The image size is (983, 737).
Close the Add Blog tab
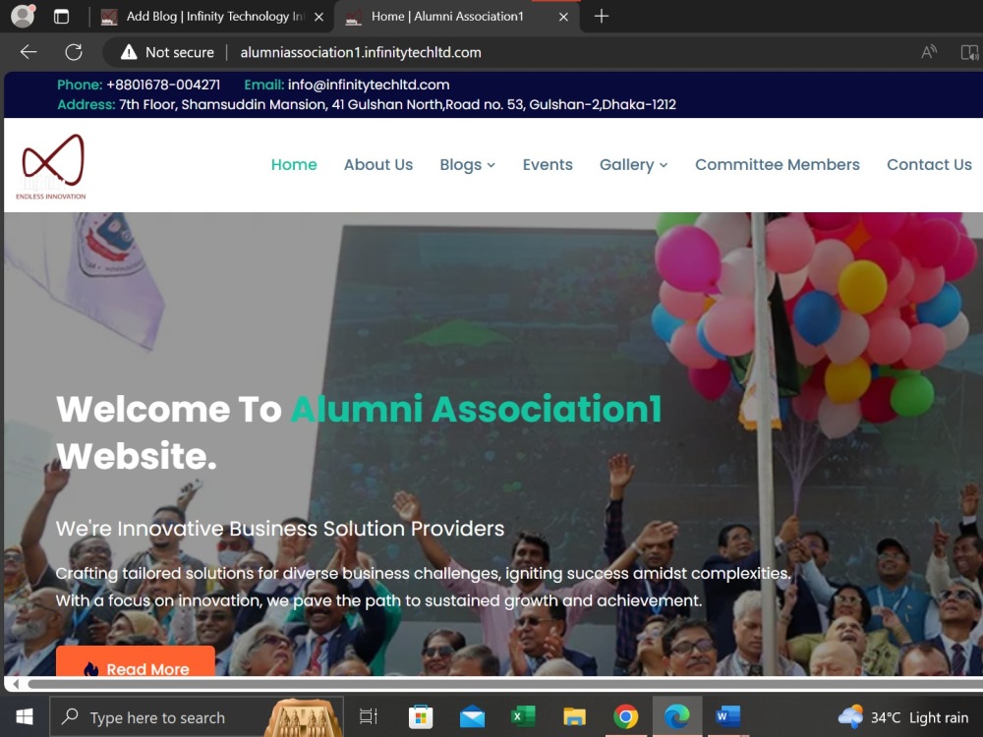coord(319,17)
